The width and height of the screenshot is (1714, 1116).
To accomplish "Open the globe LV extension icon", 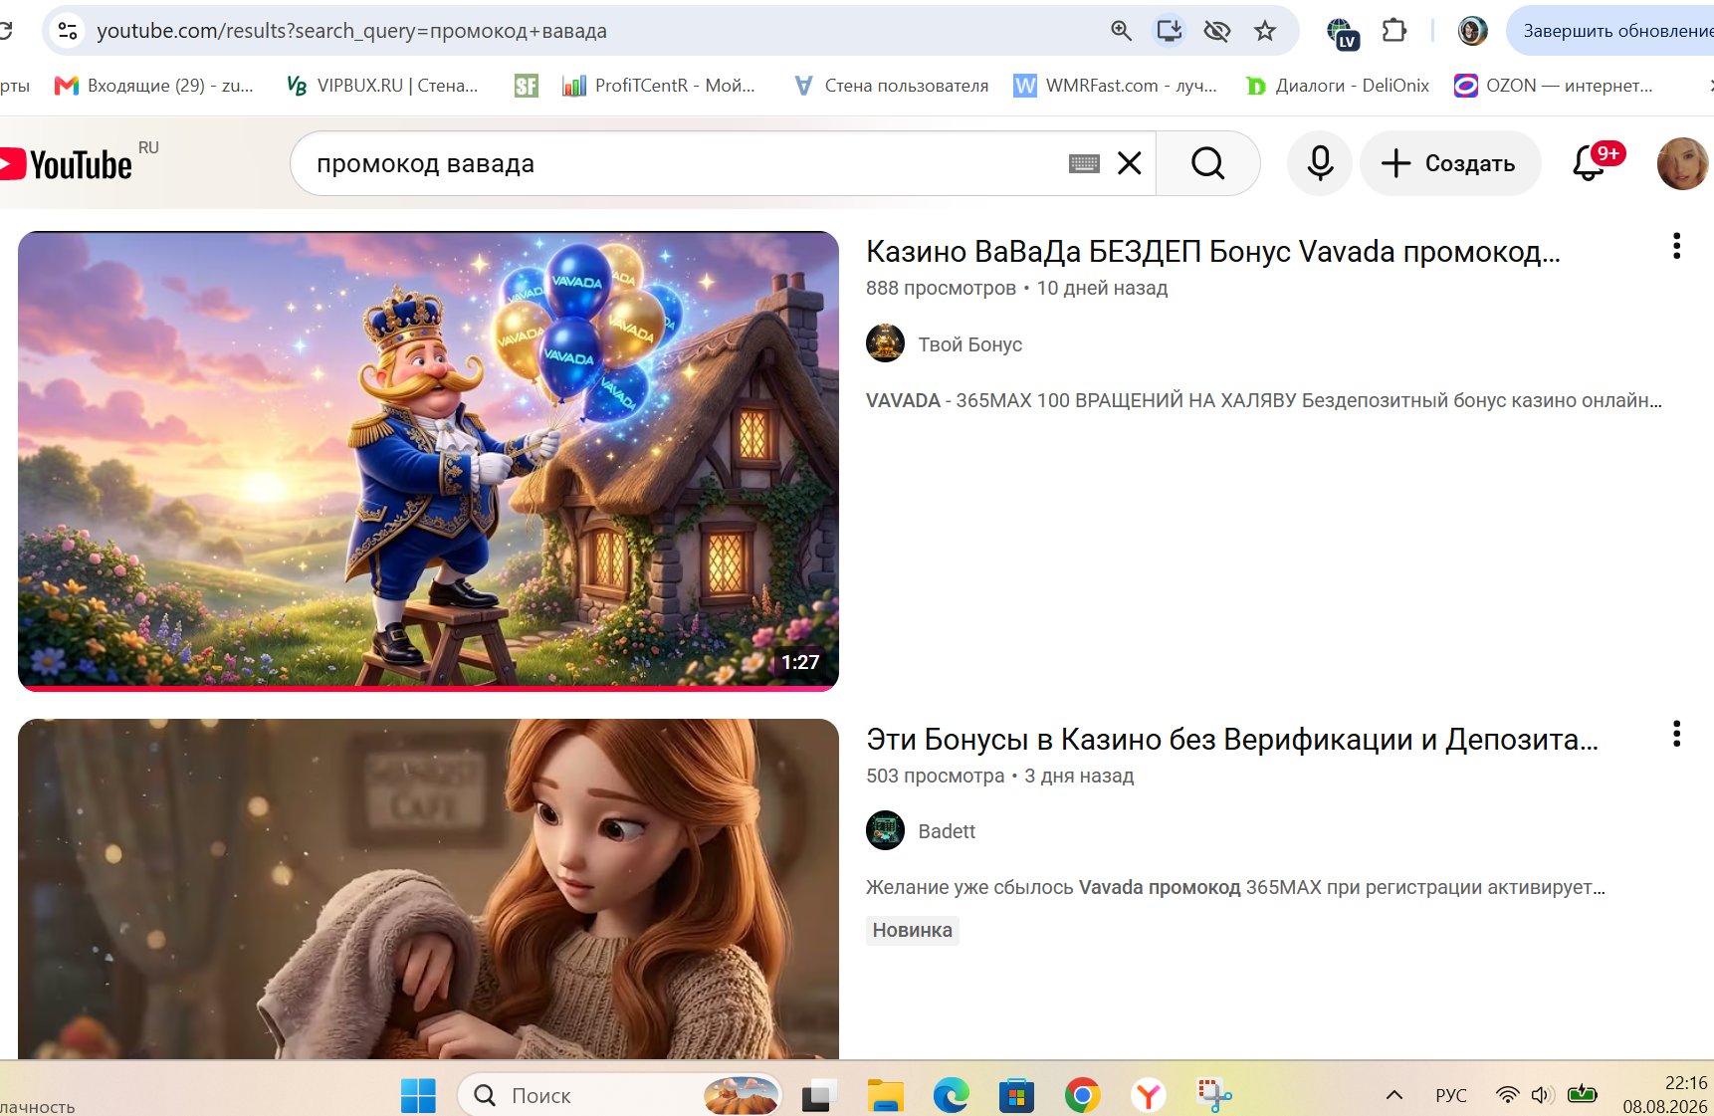I will [1343, 33].
